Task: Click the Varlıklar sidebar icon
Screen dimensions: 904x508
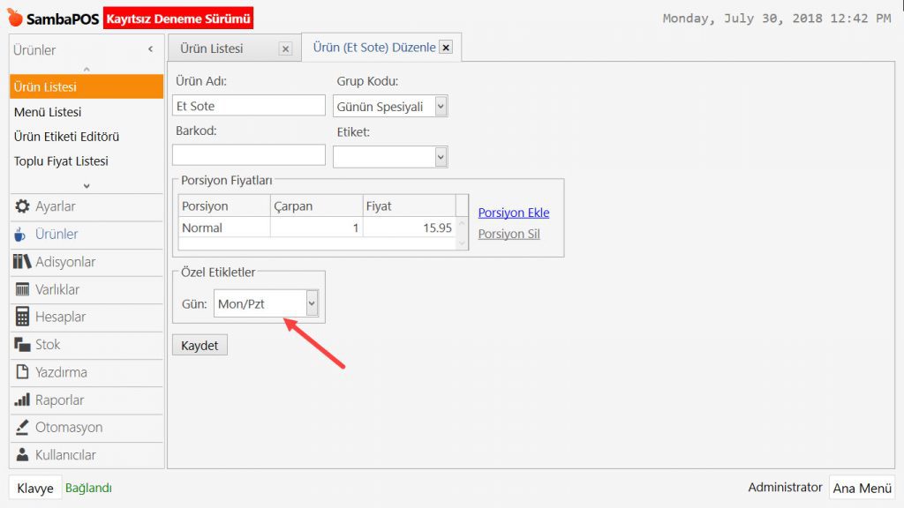Action: click(23, 289)
